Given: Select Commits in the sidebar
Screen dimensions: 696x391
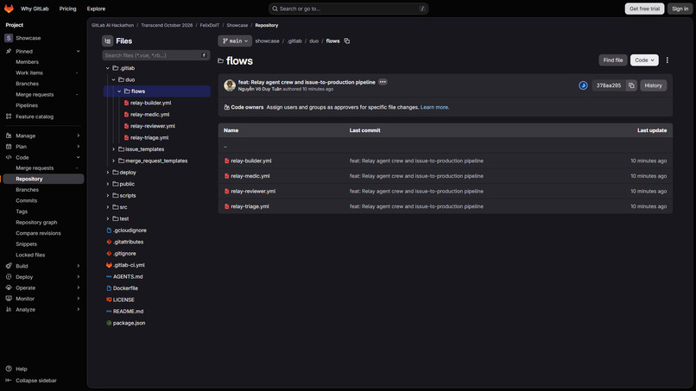Looking at the screenshot, I should [27, 200].
